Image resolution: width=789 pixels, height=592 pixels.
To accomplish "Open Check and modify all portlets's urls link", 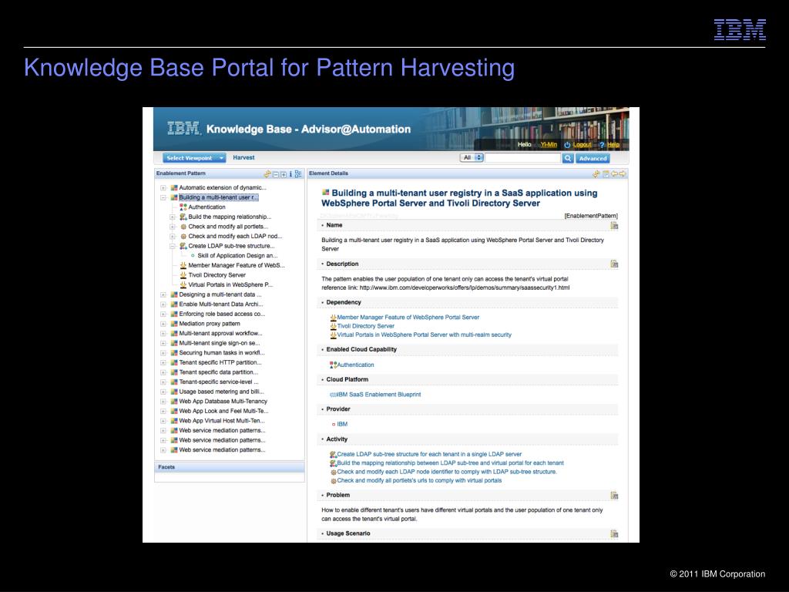I will point(419,481).
